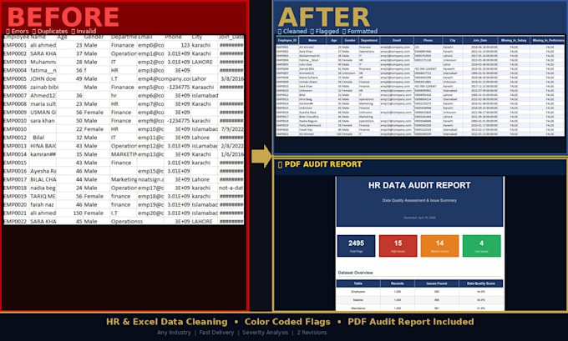568x341 pixels.
Task: Click the green 4 low issues card
Action: point(482,246)
